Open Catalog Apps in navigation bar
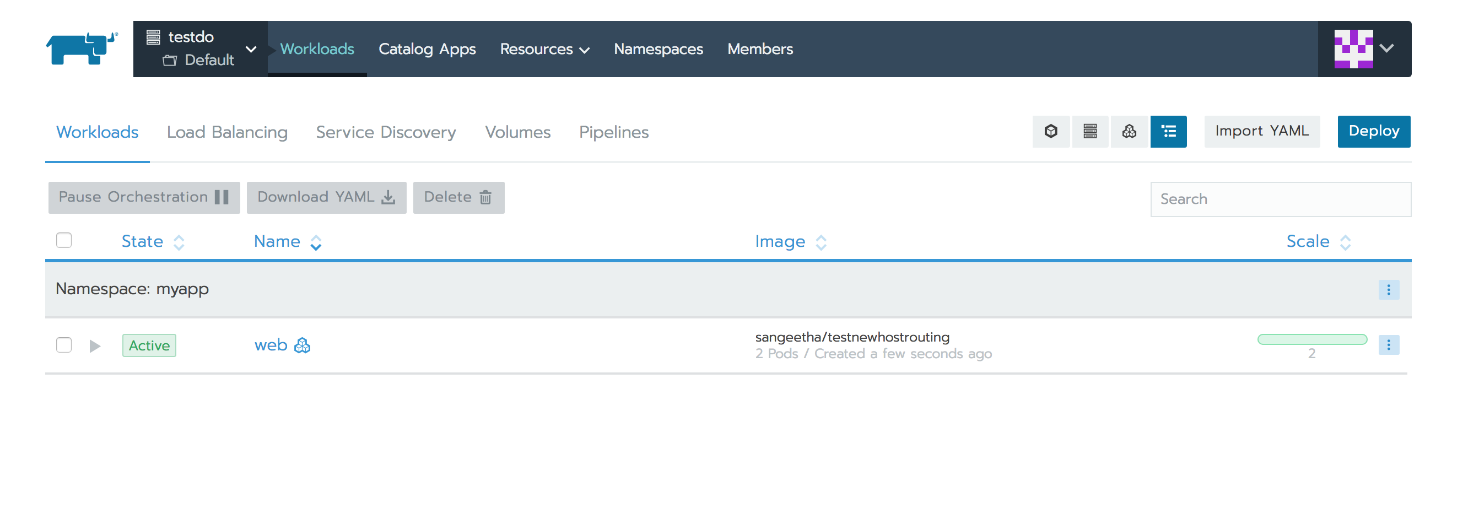Viewport: 1479px width, 530px height. (427, 49)
